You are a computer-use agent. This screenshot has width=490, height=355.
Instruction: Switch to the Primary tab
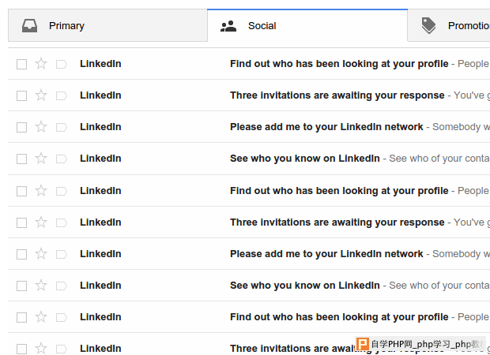pos(107,25)
